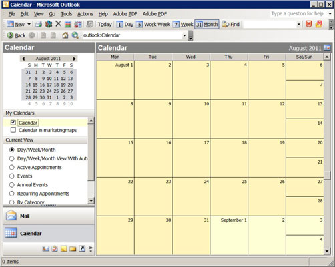The width and height of the screenshot is (335, 267).
Task: Open the Find contact combo box dropdown
Action: coord(299,24)
